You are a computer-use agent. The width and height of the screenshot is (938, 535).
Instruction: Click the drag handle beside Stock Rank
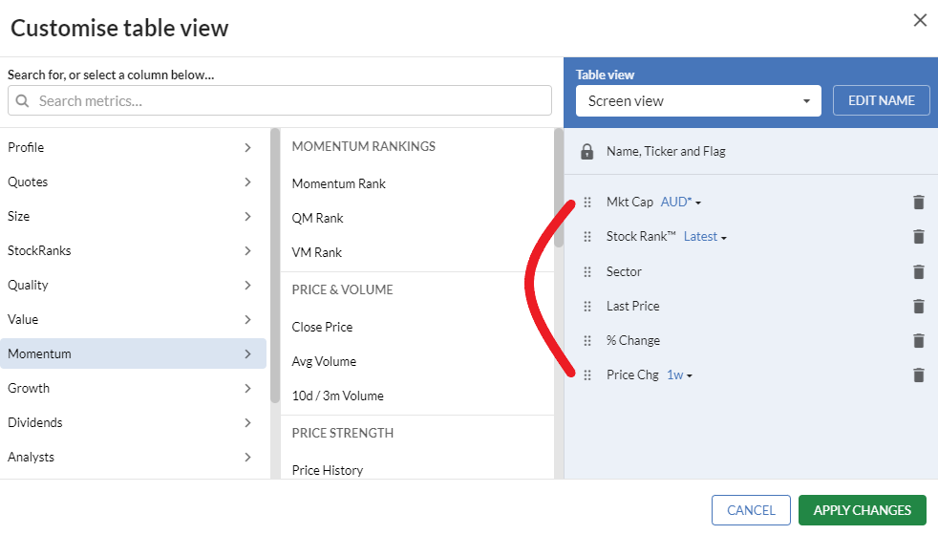pyautogui.click(x=587, y=237)
